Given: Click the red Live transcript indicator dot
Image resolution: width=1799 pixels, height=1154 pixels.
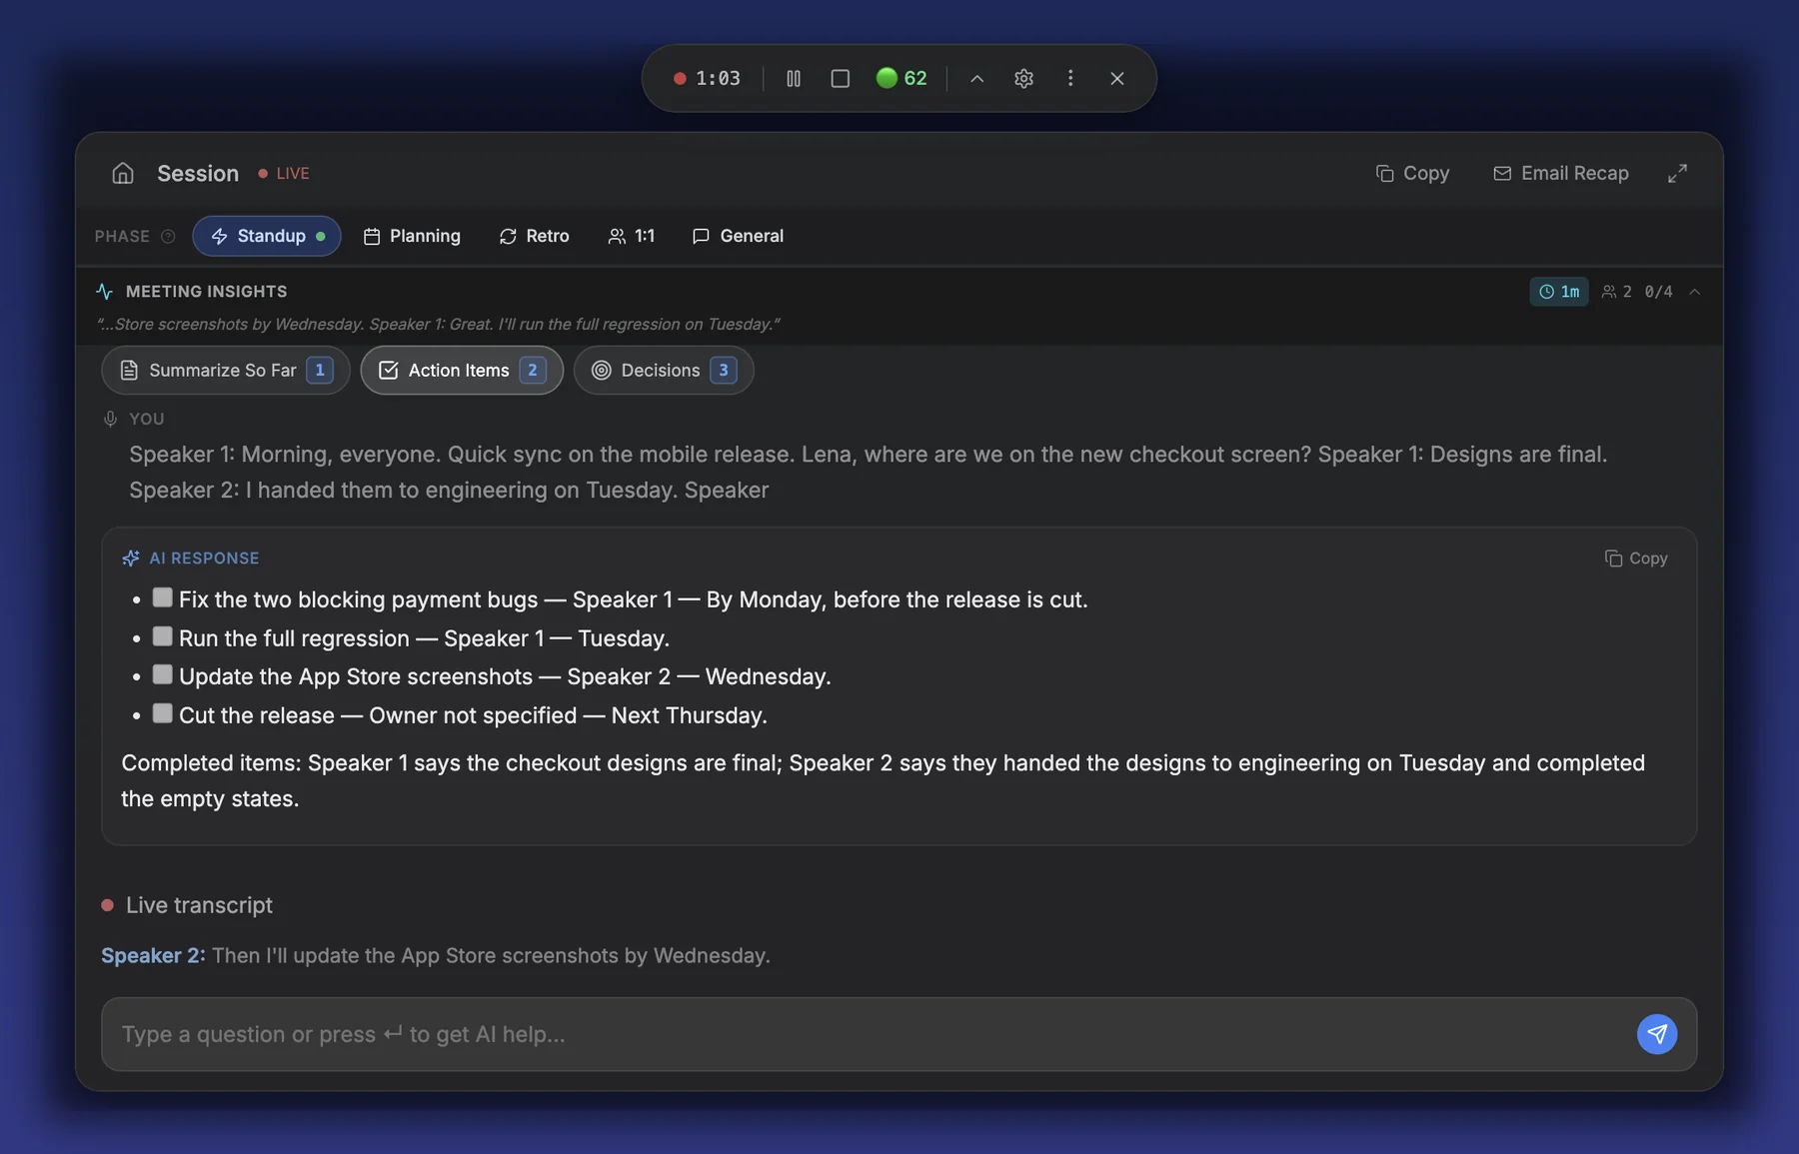Looking at the screenshot, I should pyautogui.click(x=107, y=905).
